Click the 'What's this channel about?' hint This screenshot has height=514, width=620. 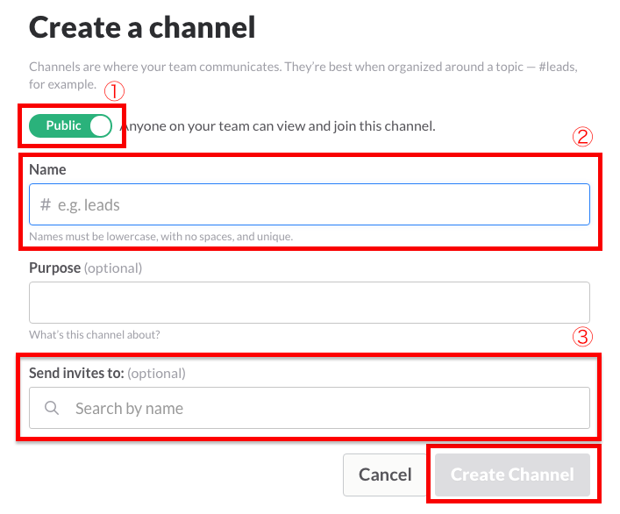coord(95,334)
